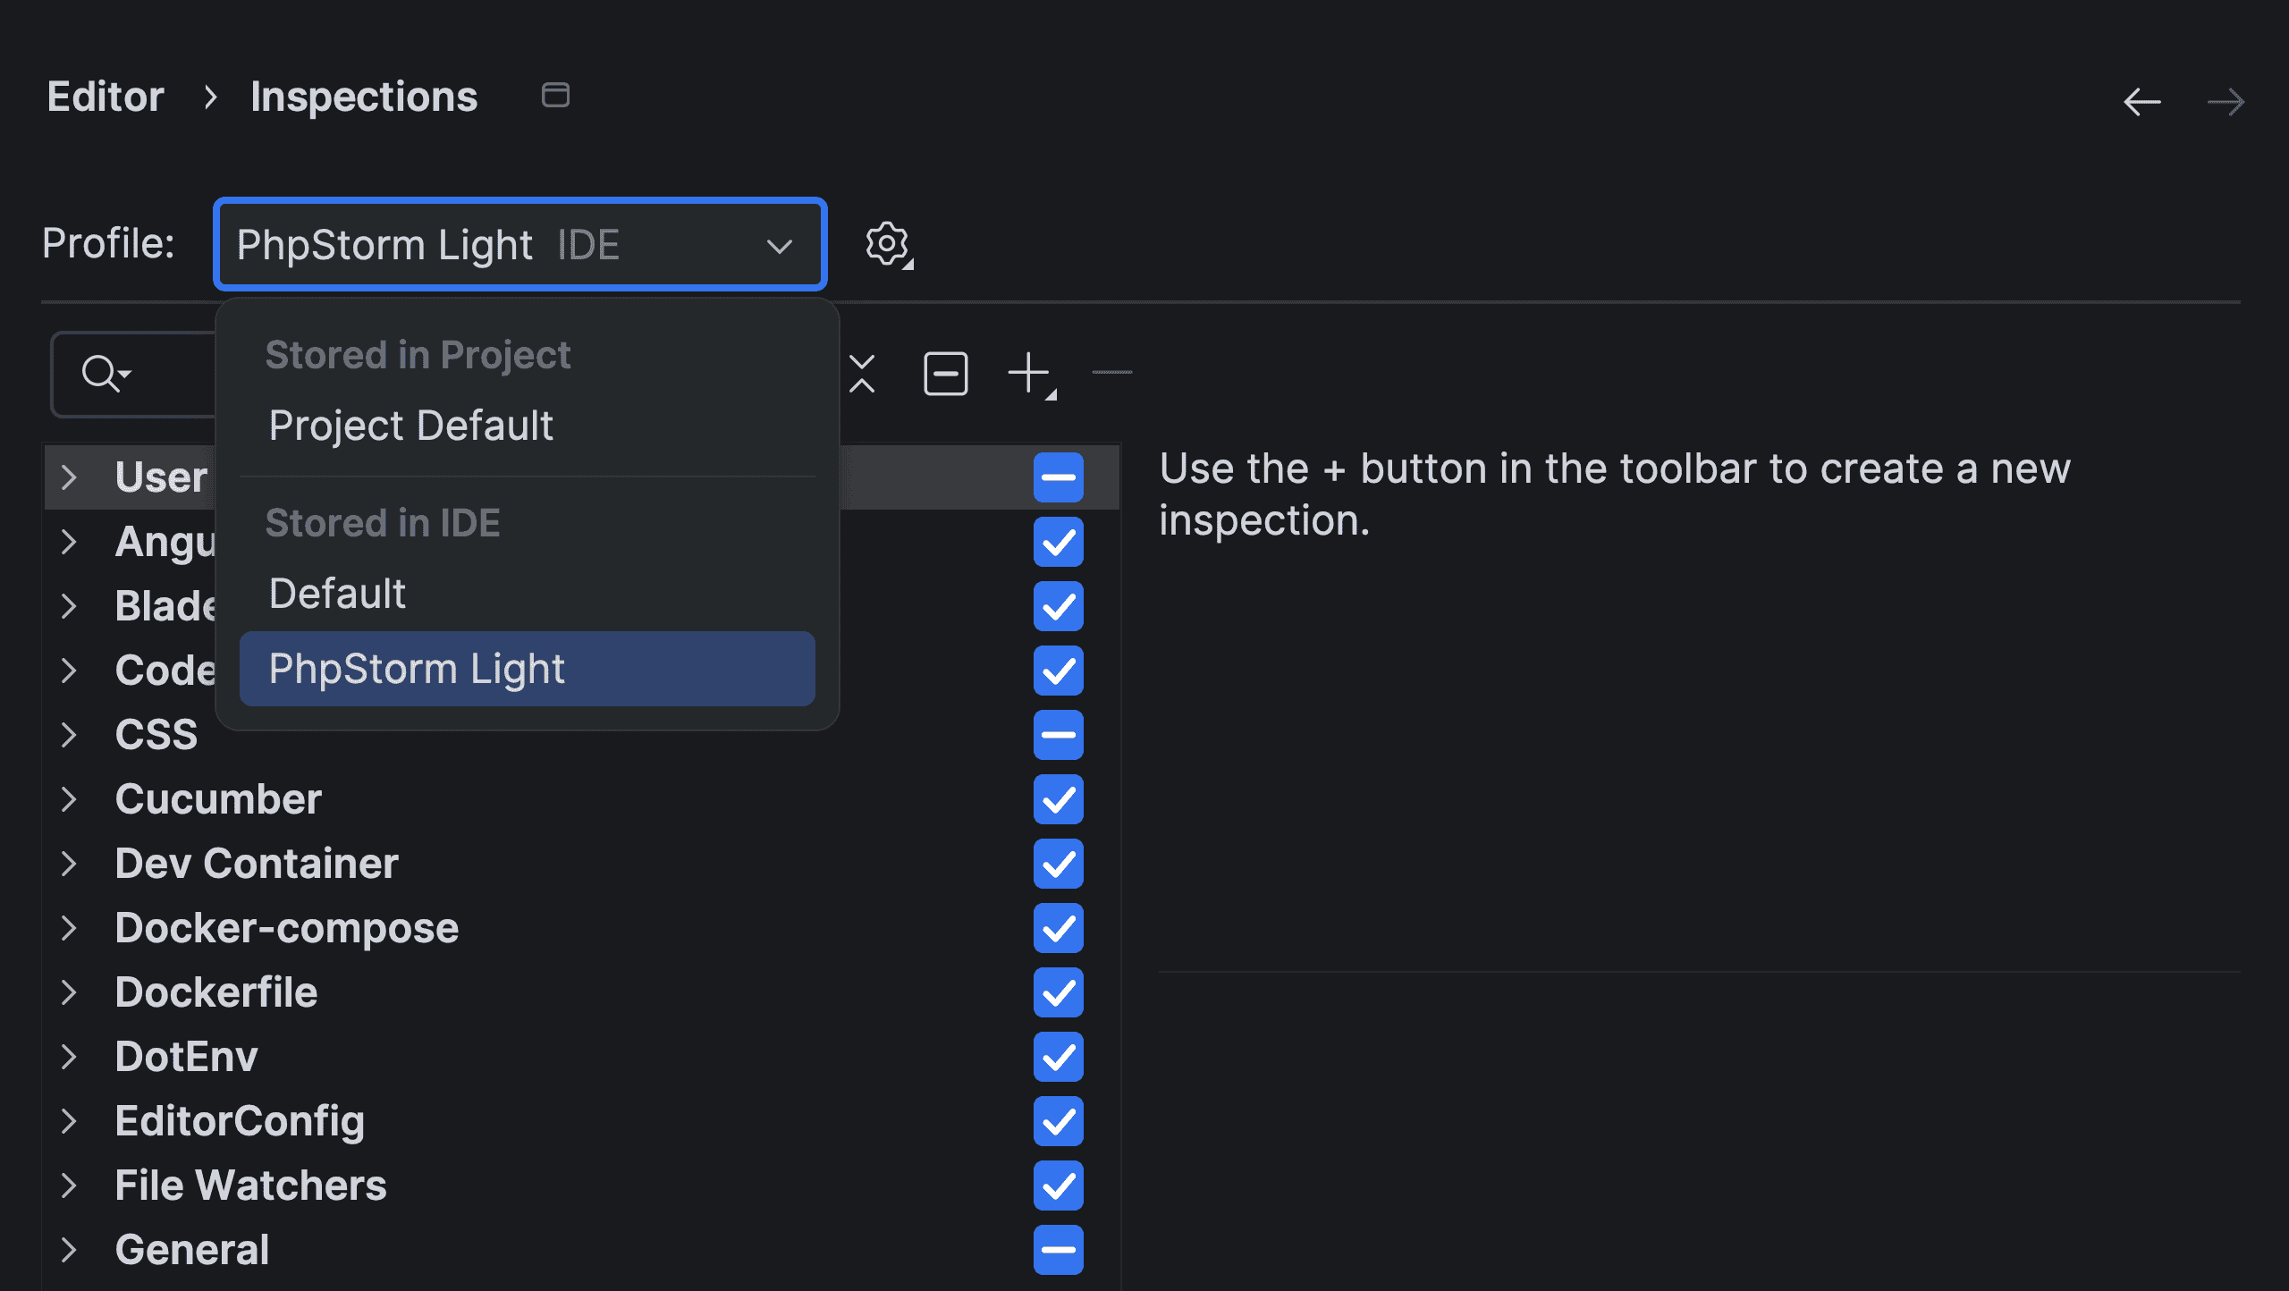Choose Default under Stored in IDE
The width and height of the screenshot is (2289, 1291).
tap(338, 594)
